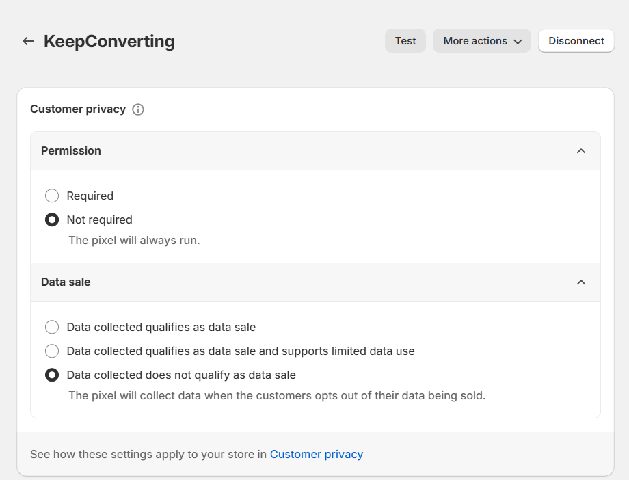Click the 'See how these settings apply' text
The width and height of the screenshot is (629, 480).
[148, 454]
